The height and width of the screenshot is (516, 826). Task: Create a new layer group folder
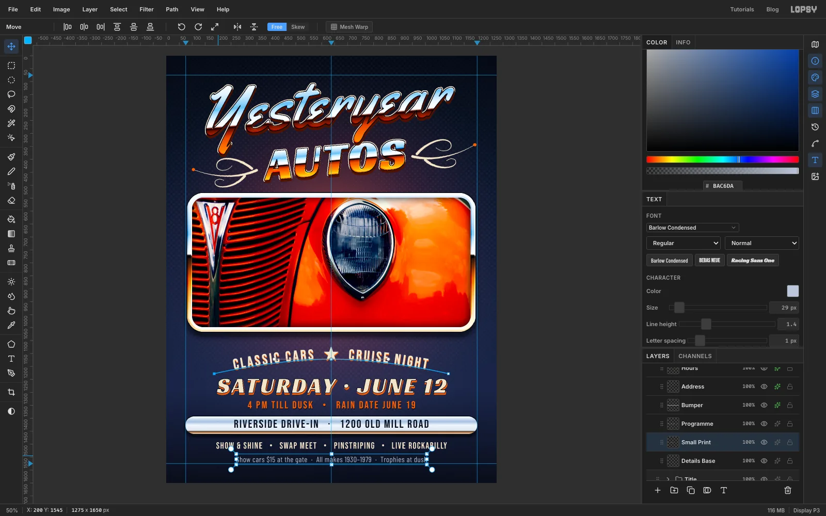[674, 490]
